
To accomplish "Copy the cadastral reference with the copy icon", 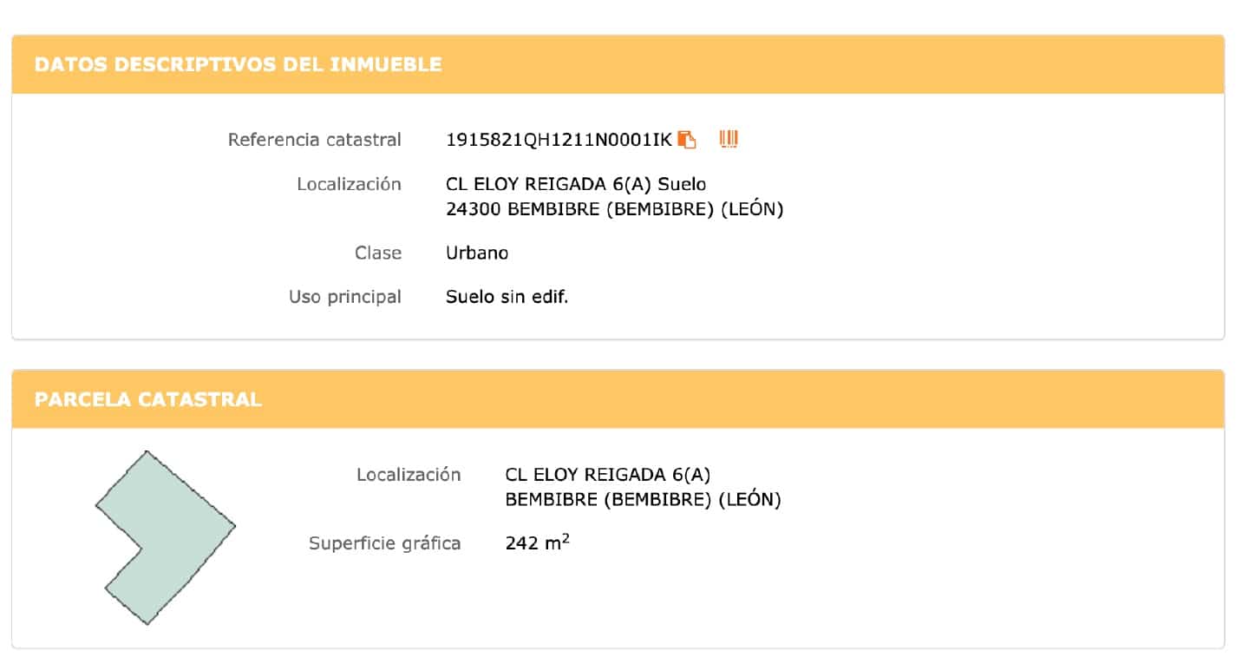I will [x=687, y=140].
